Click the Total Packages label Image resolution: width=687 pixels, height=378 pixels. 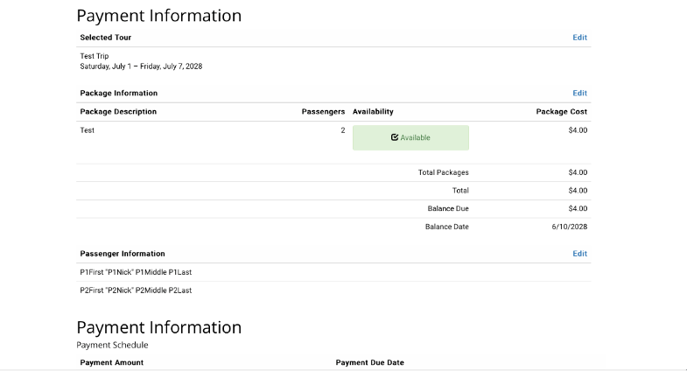click(443, 172)
